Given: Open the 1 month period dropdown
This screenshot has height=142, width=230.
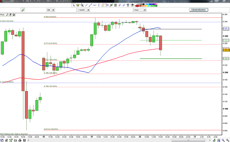Looking at the screenshot, I should click(x=83, y=10).
